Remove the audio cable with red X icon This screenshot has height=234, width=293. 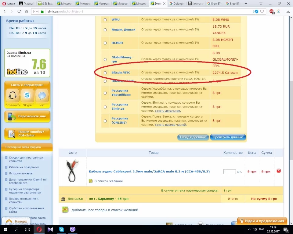click(279, 171)
